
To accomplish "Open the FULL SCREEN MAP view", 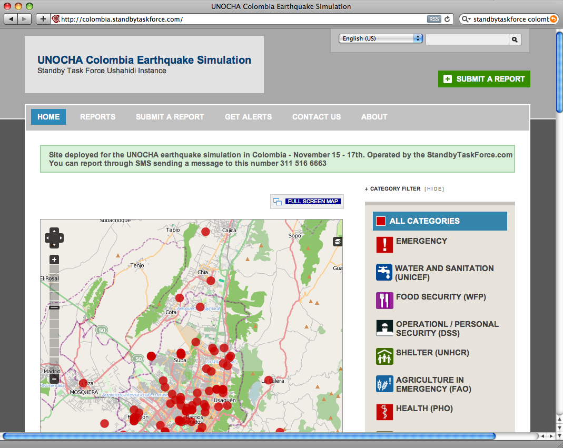I will (307, 202).
